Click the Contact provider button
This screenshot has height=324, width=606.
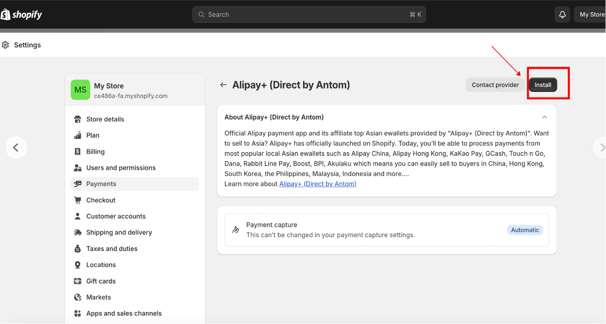495,85
